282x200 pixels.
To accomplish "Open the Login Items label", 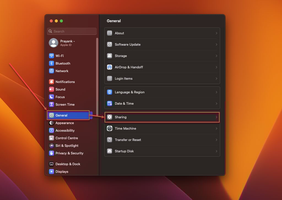I will (124, 78).
